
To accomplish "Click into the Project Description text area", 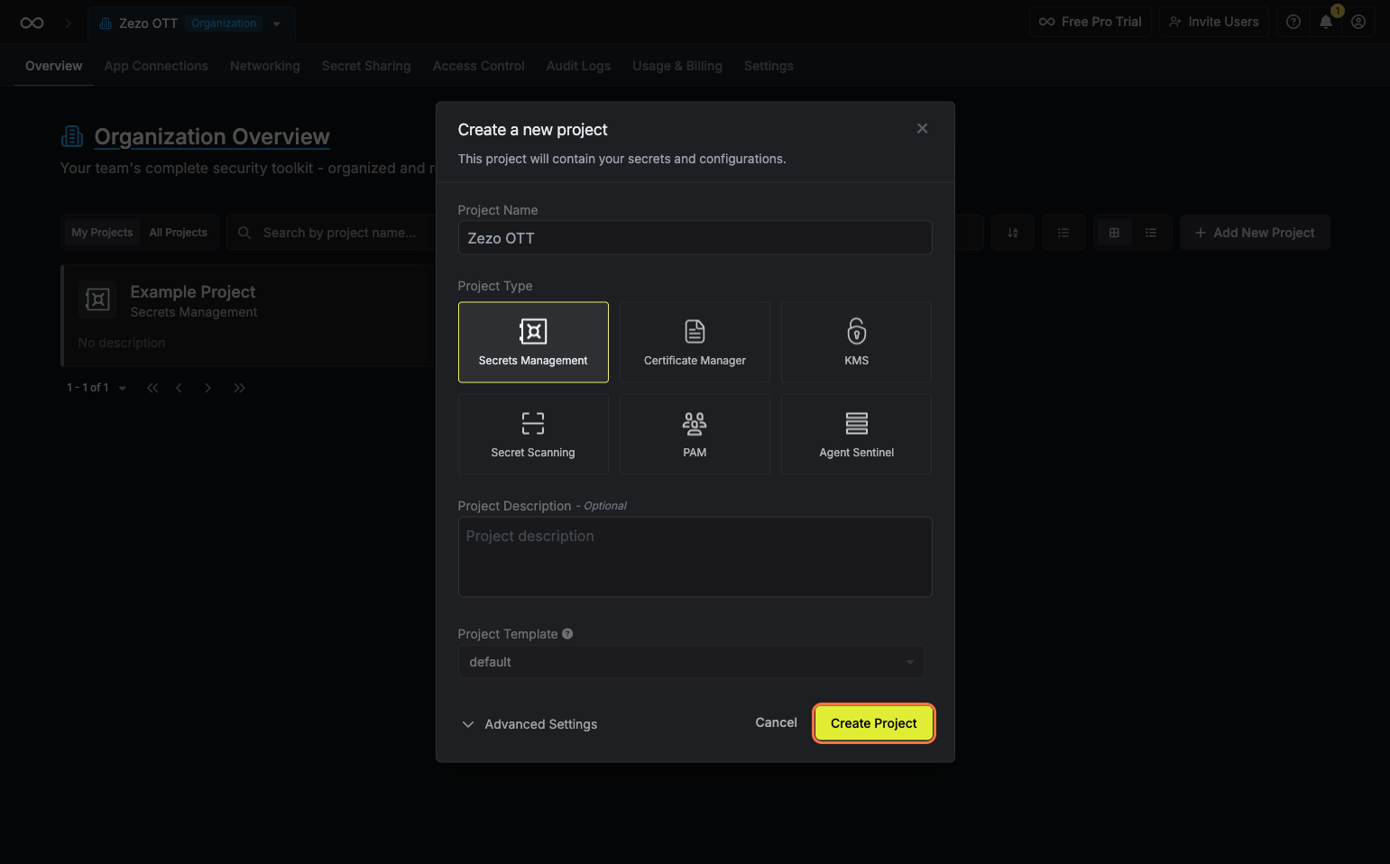I will pos(695,556).
